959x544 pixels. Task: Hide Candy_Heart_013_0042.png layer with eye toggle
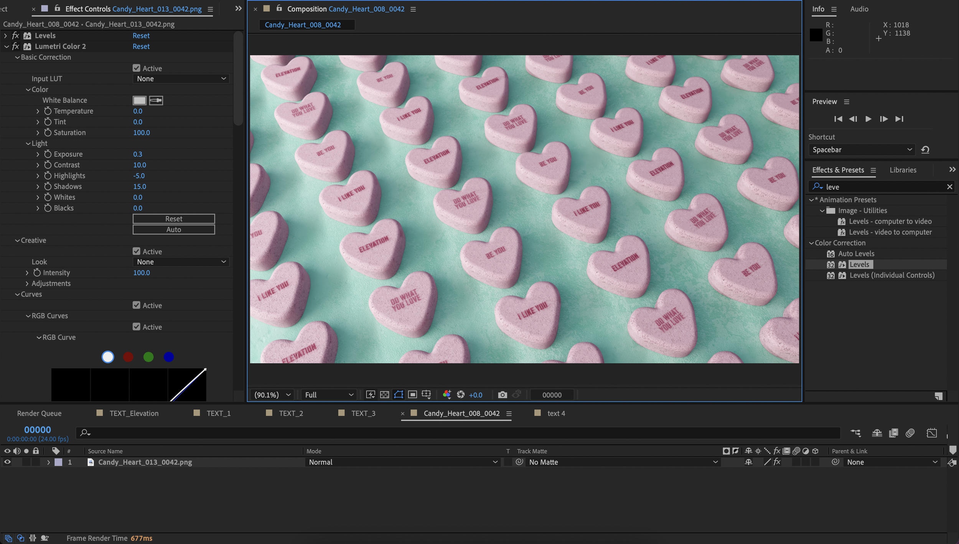coord(7,462)
